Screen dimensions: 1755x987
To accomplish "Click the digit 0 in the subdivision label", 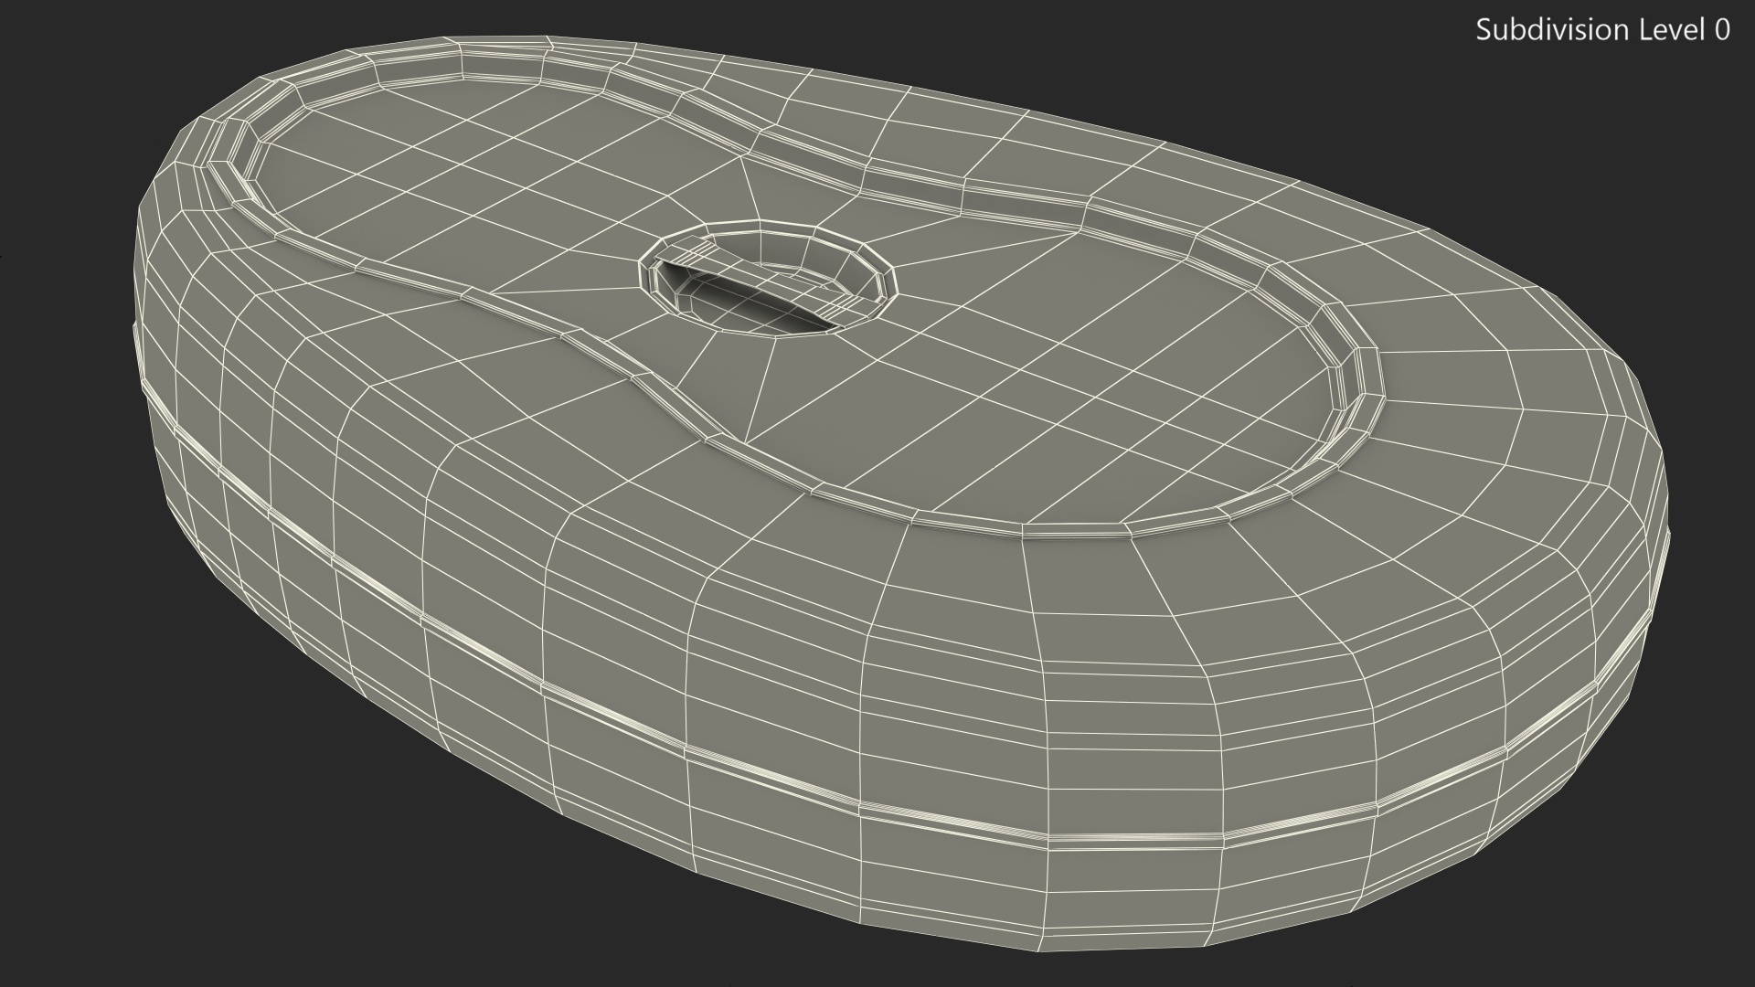I will click(1722, 30).
